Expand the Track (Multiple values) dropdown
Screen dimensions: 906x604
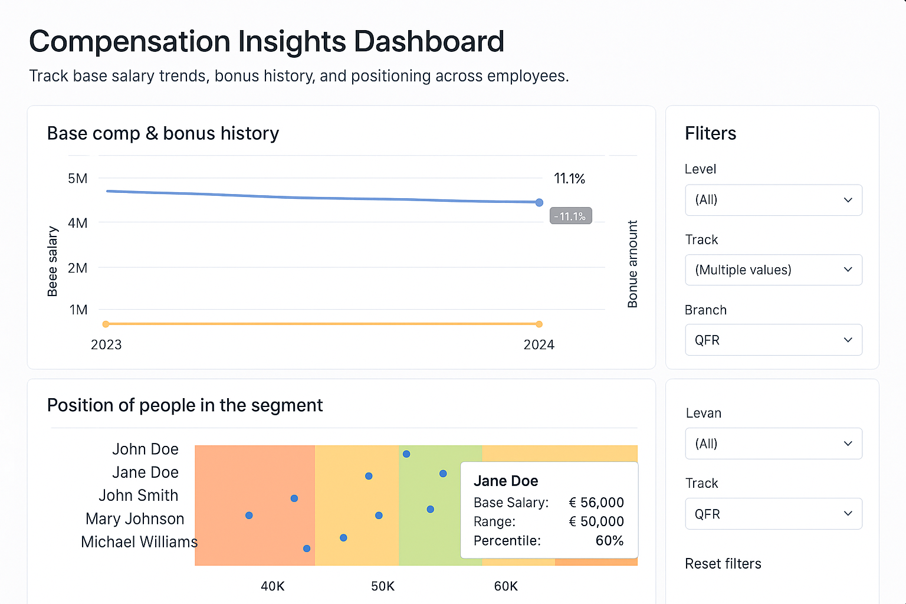(773, 270)
